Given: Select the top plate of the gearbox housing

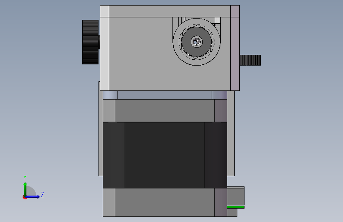Looking at the screenshot, I should (170, 11).
